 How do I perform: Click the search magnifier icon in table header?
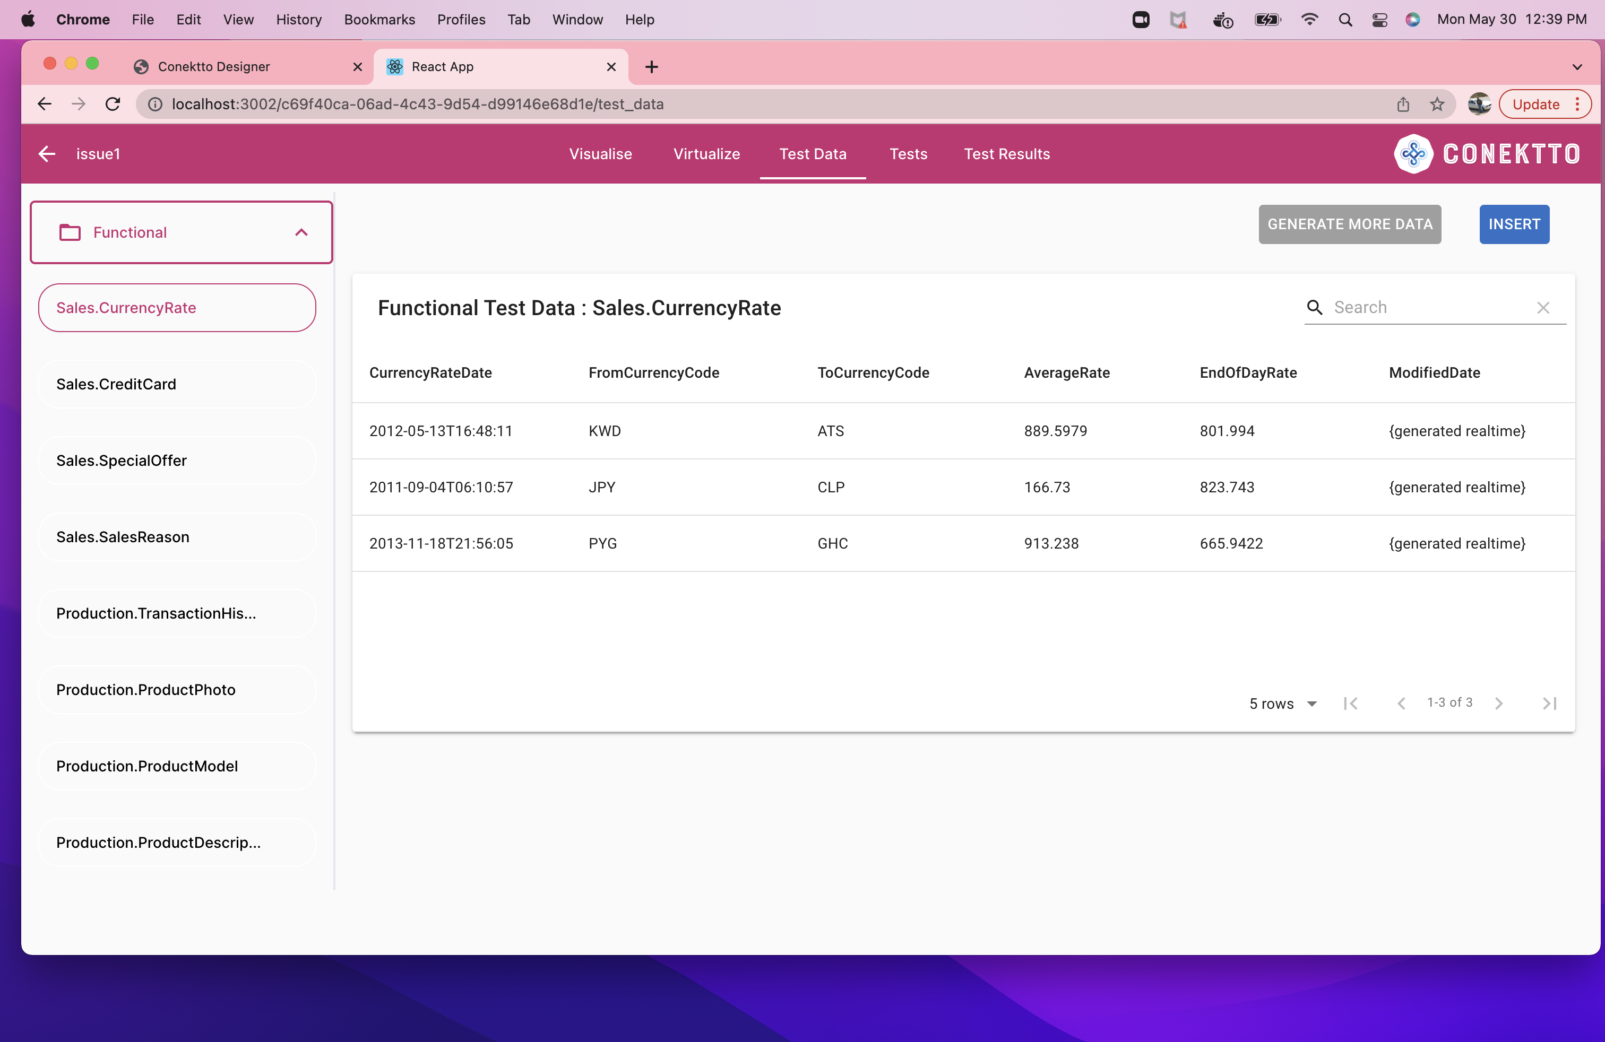tap(1314, 307)
